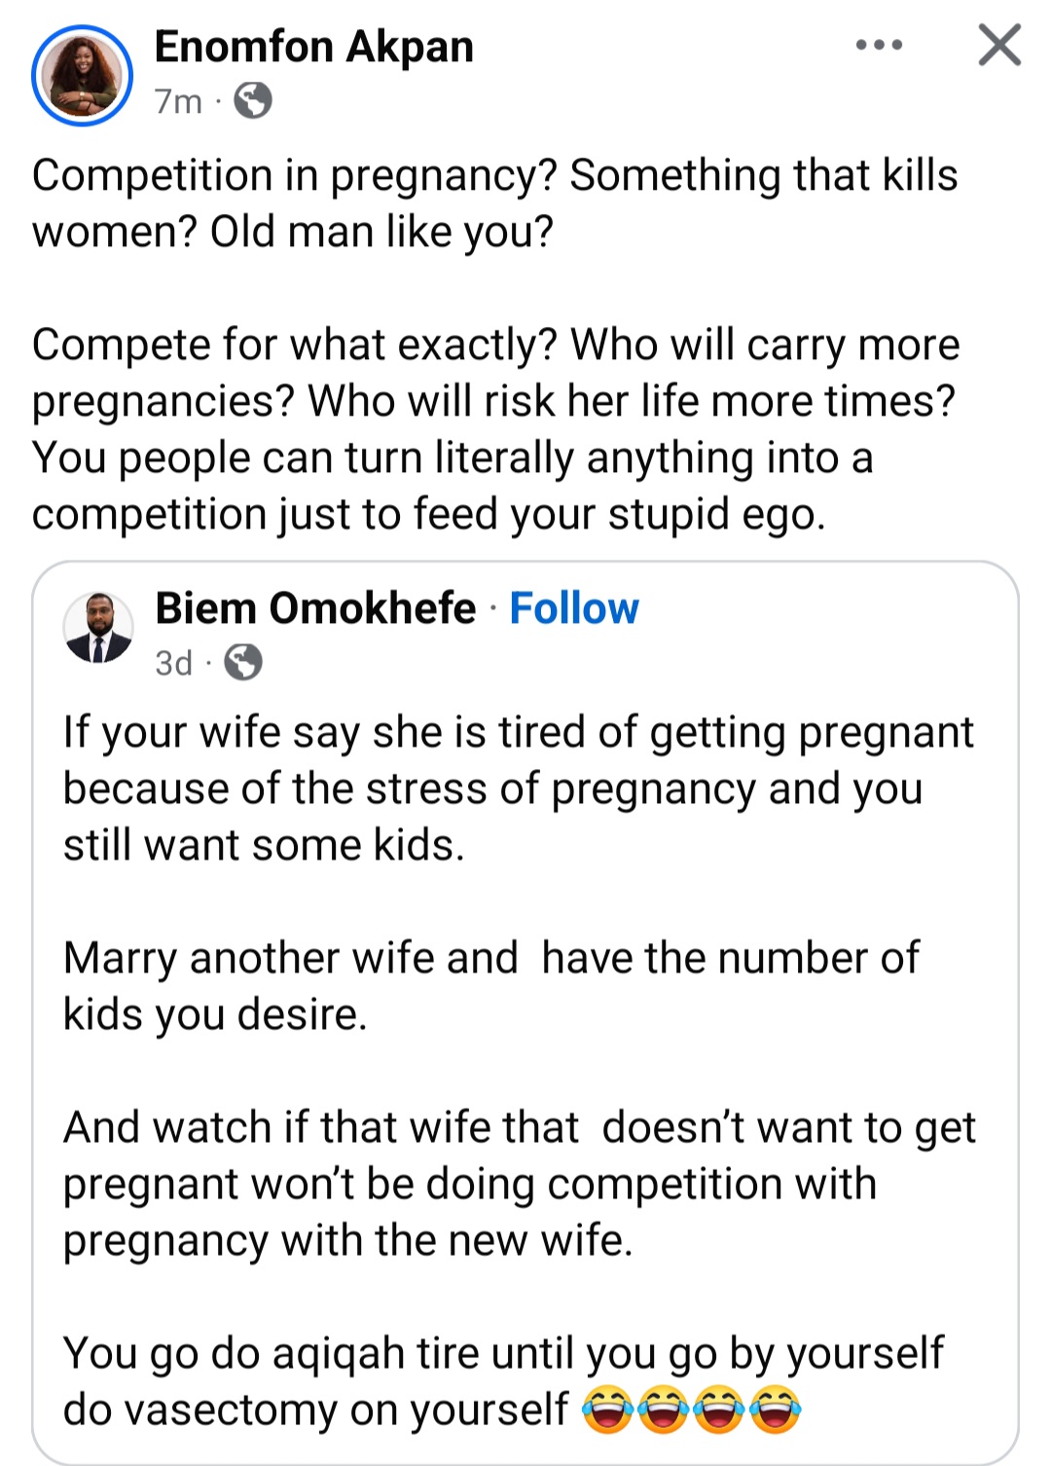The height and width of the screenshot is (1466, 1051).
Task: Follow Biem Omokhefe
Action: pos(574,608)
